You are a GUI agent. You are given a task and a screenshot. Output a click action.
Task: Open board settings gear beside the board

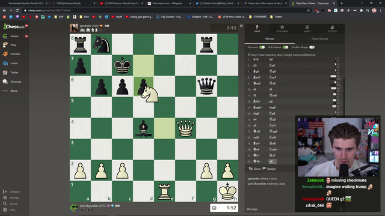[x=241, y=26]
